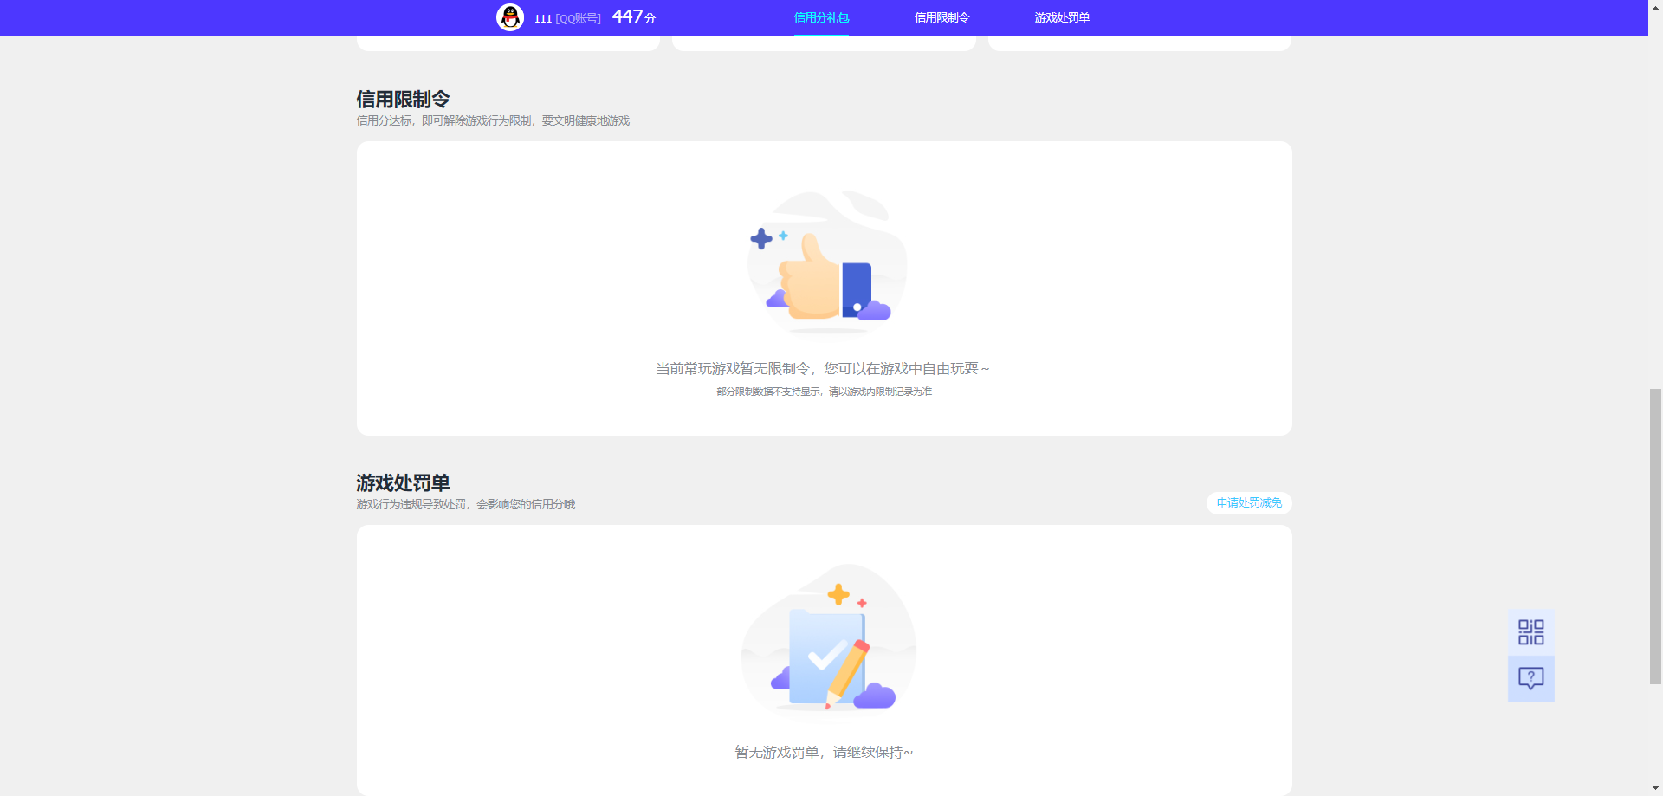The width and height of the screenshot is (1663, 796).
Task: Click text 当前常玩游戏暂无限制令
Action: pyautogui.click(x=732, y=369)
